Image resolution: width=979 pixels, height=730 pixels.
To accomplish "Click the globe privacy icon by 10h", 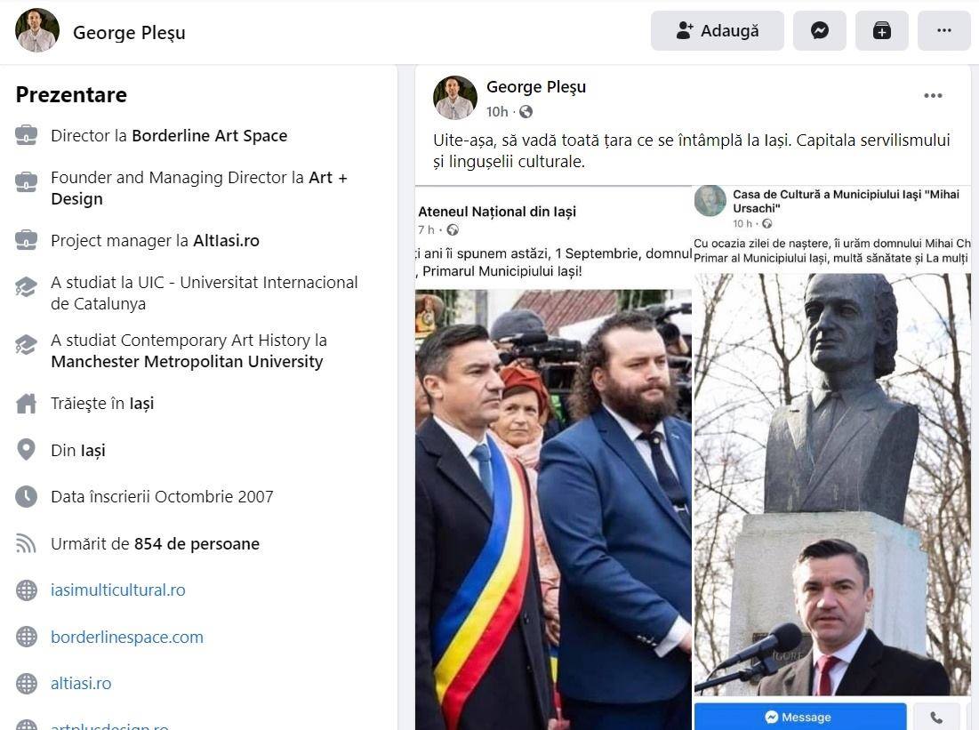I will click(x=526, y=112).
